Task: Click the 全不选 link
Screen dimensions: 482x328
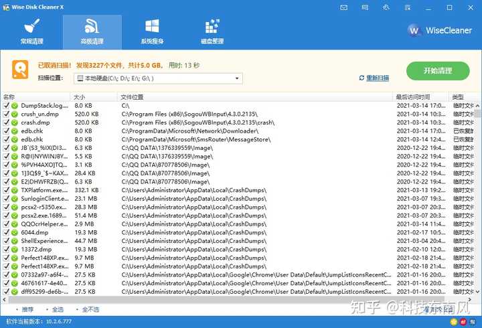Action: 90,309
